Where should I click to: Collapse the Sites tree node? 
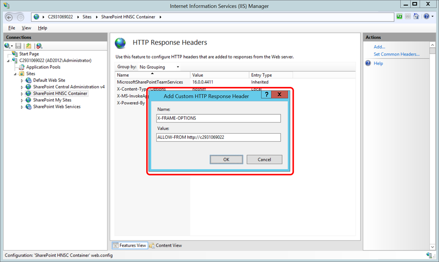point(16,74)
